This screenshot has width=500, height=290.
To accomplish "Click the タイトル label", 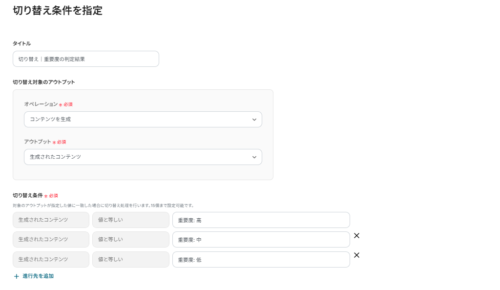I will click(21, 43).
